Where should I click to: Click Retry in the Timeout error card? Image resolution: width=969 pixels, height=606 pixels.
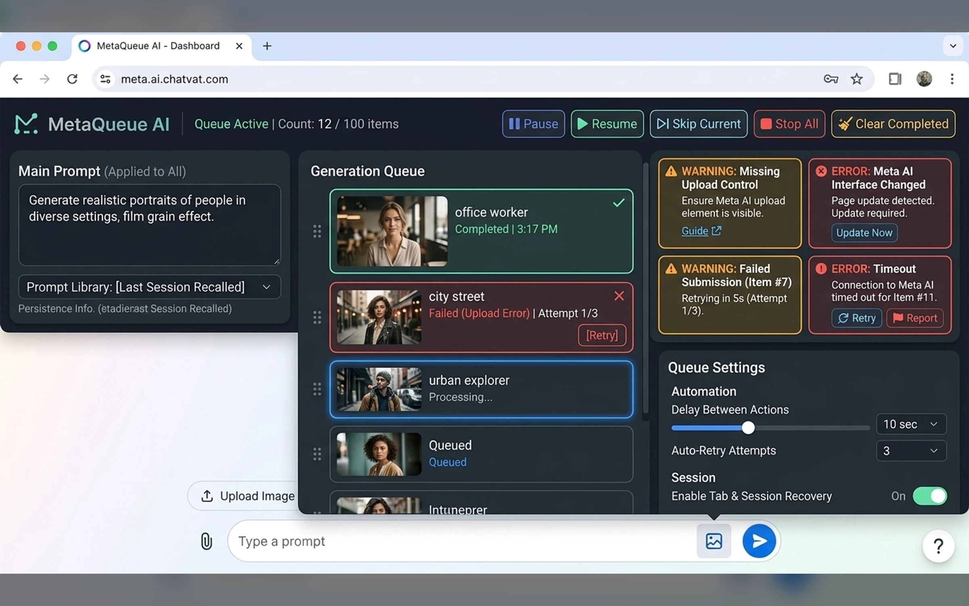[x=856, y=318]
